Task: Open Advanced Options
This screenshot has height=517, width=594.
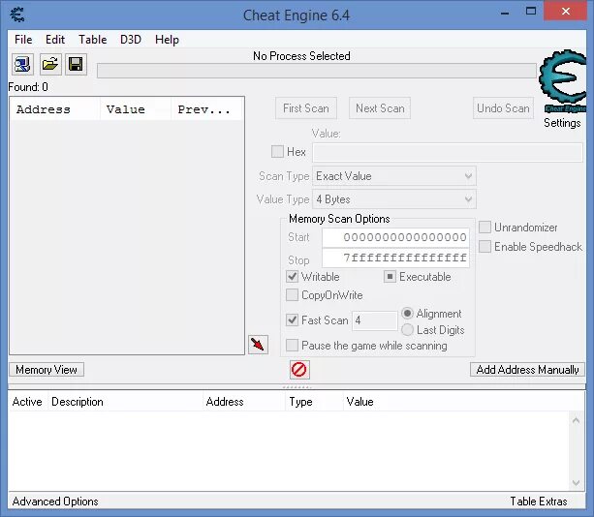Action: click(55, 502)
